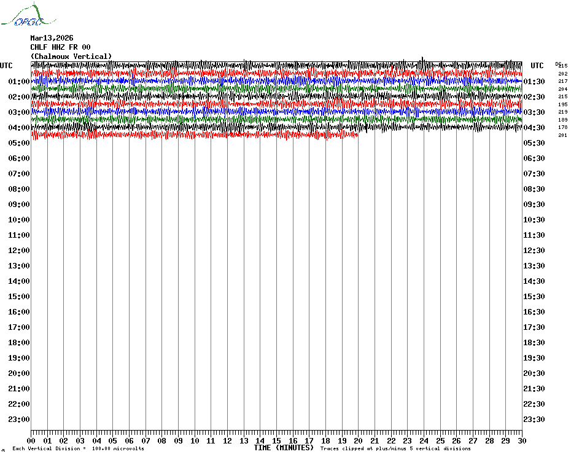This screenshot has width=571, height=457.
Task: Click the traces clipped footnote
Action: click(x=395, y=448)
